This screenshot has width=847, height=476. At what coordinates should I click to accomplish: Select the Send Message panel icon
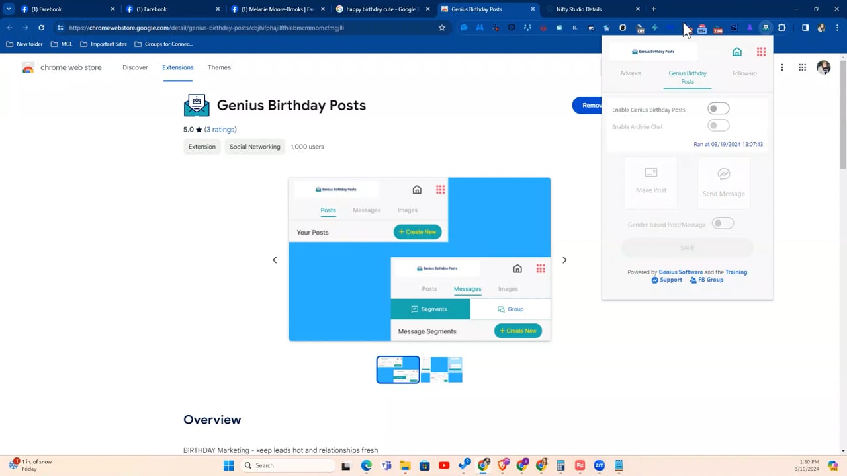(x=723, y=173)
